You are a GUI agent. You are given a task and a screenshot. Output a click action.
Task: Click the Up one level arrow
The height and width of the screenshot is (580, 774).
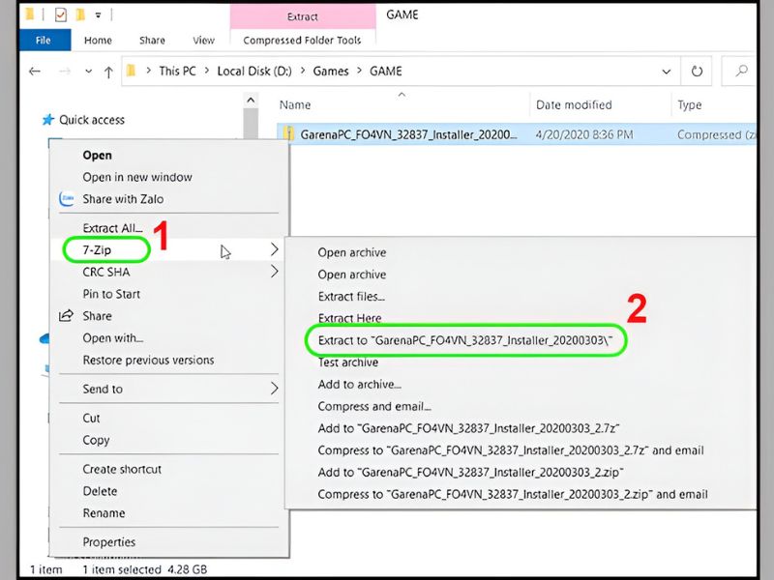pos(108,72)
